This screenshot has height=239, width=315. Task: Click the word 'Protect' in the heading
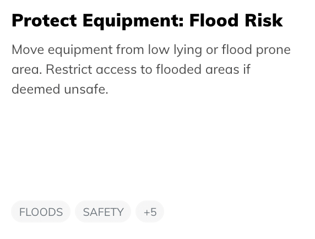pos(45,20)
